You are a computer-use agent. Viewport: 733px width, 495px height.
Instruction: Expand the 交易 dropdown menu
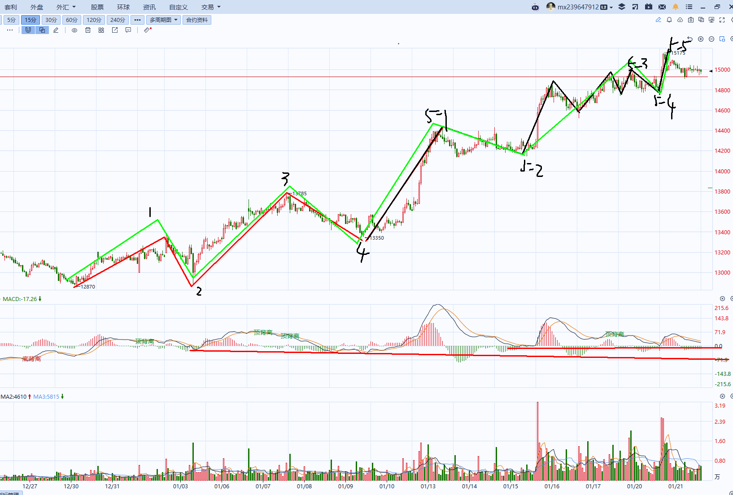coord(211,7)
